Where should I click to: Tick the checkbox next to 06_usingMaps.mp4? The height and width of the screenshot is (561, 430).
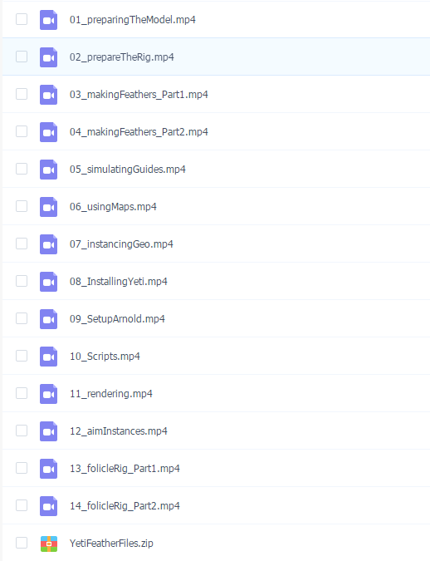(x=22, y=206)
